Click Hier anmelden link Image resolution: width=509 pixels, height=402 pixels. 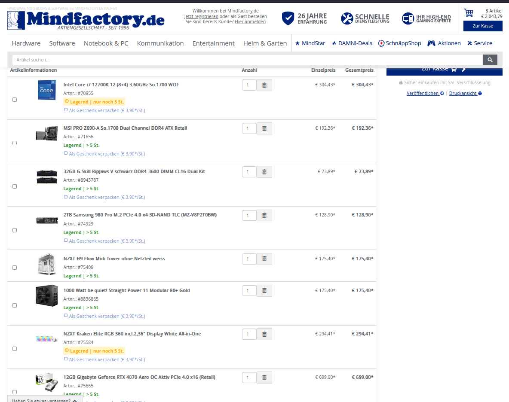(x=250, y=22)
